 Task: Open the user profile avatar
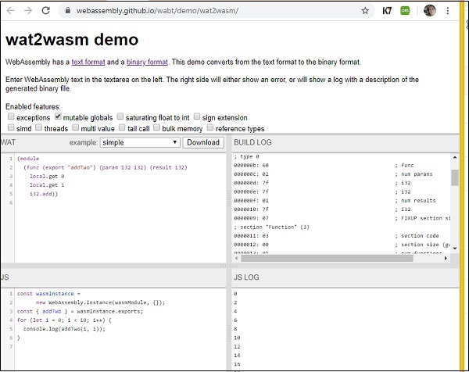click(430, 11)
